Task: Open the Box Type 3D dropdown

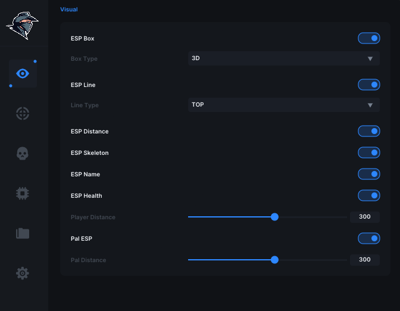Action: pyautogui.click(x=284, y=58)
